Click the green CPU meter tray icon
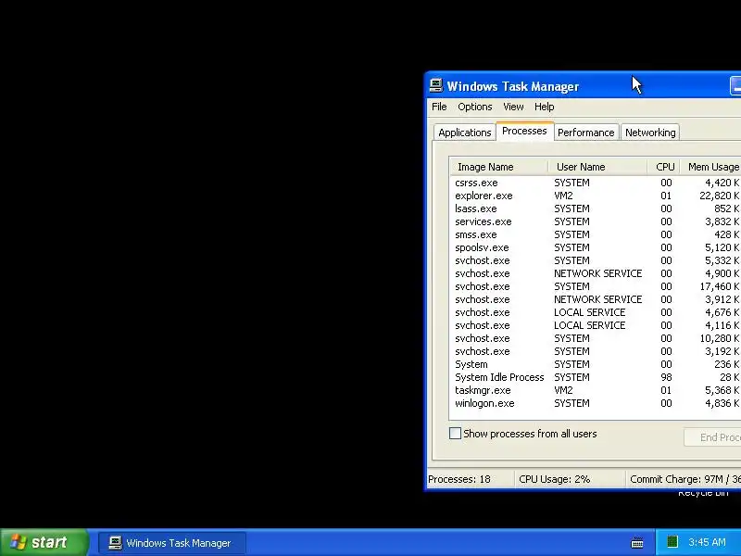The height and width of the screenshot is (556, 741). [672, 541]
